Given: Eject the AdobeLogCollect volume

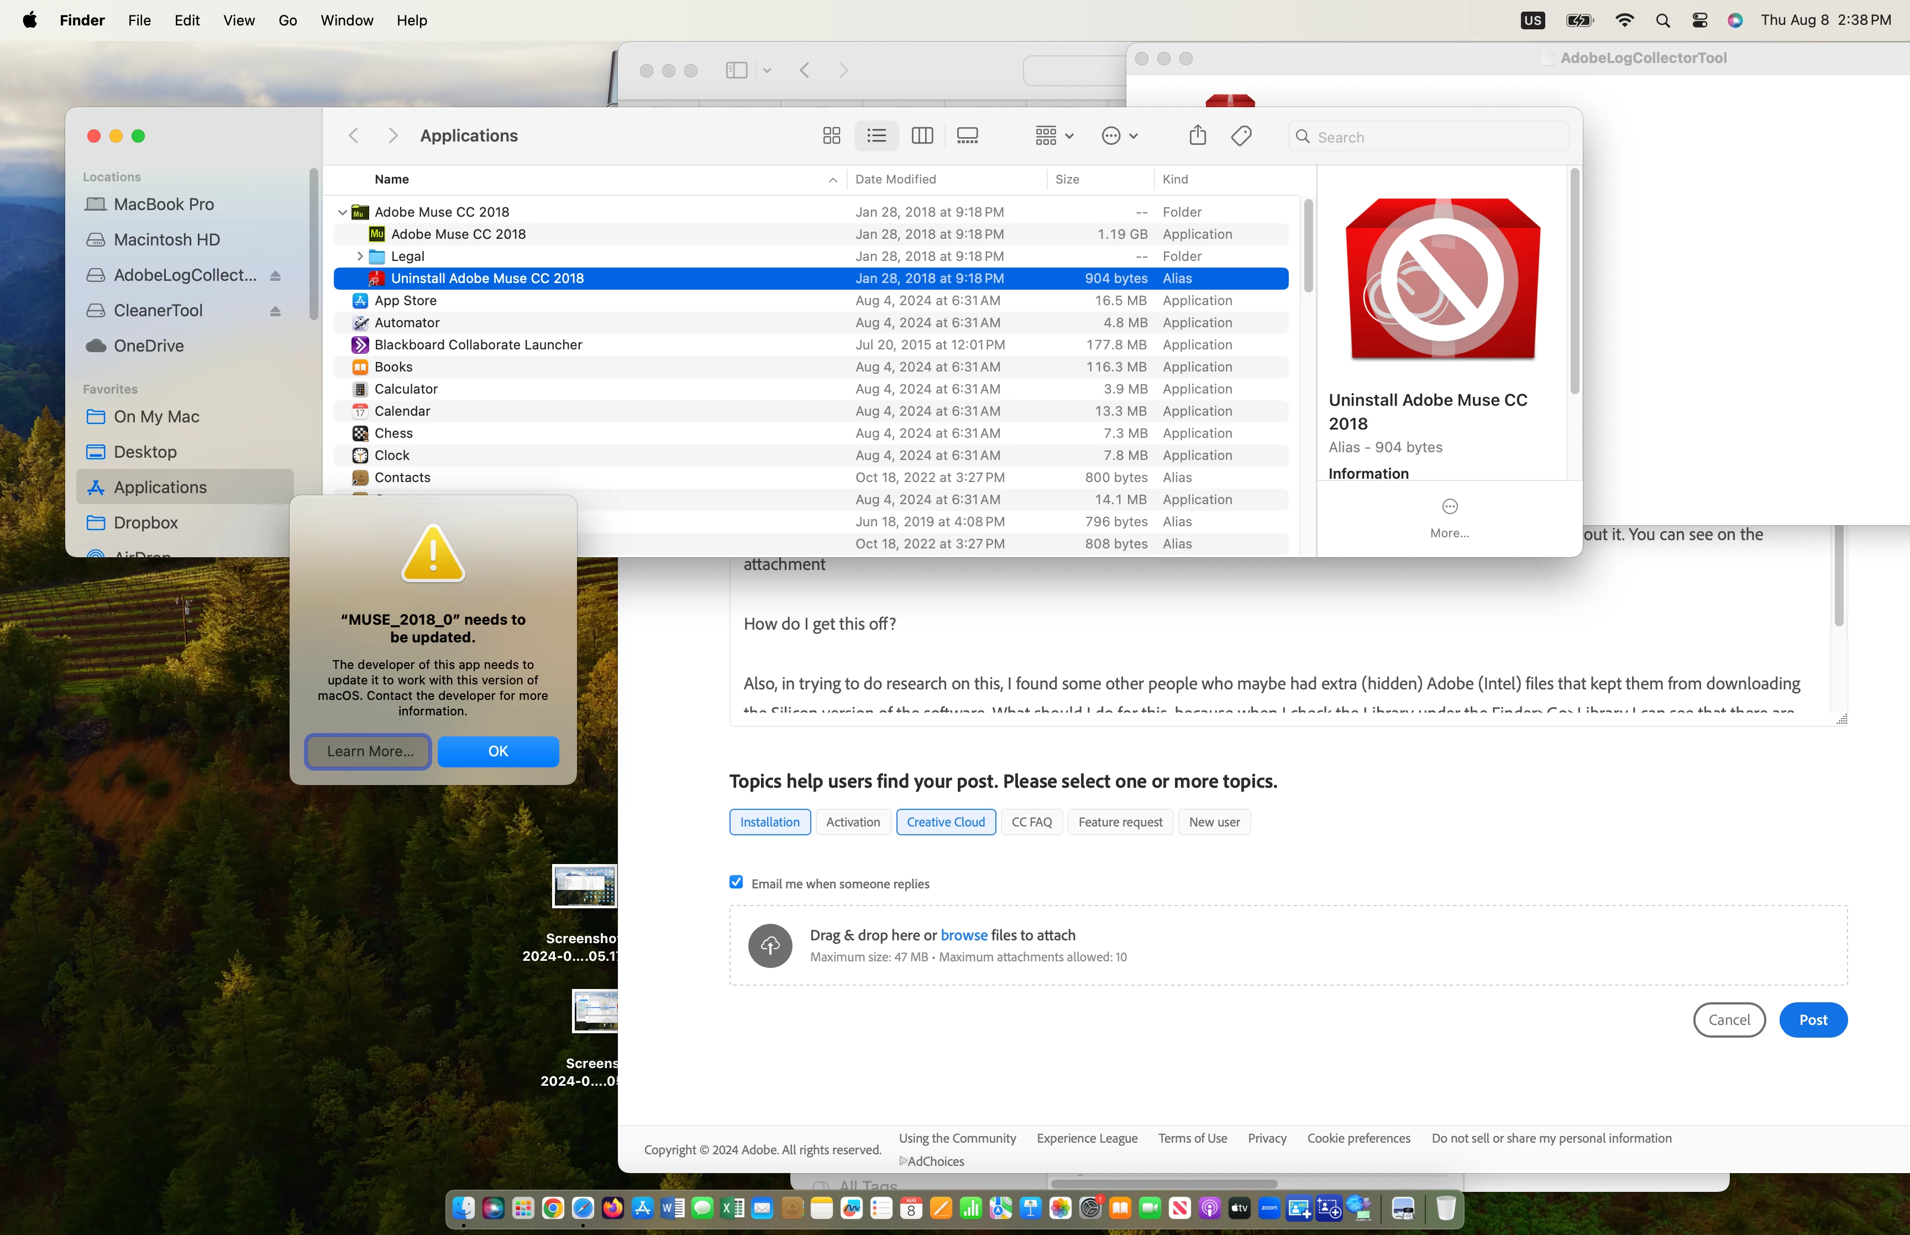Looking at the screenshot, I should click(x=275, y=276).
